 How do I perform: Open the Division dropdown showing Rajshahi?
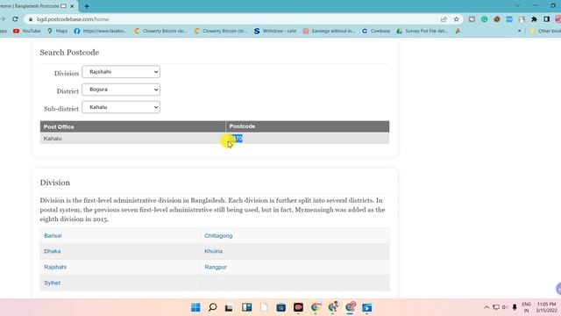pos(121,72)
